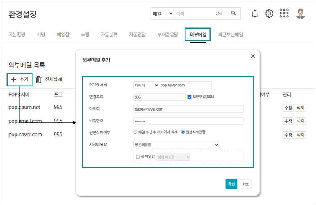Click the 비밀번호 password field
316x205 pixels.
188,121
